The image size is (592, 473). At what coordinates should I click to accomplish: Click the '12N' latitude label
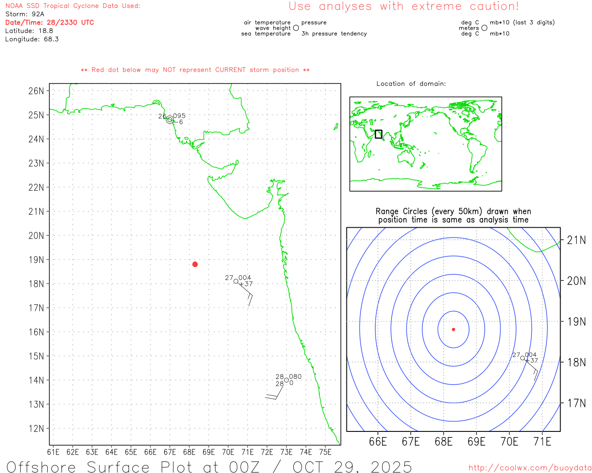[36, 429]
